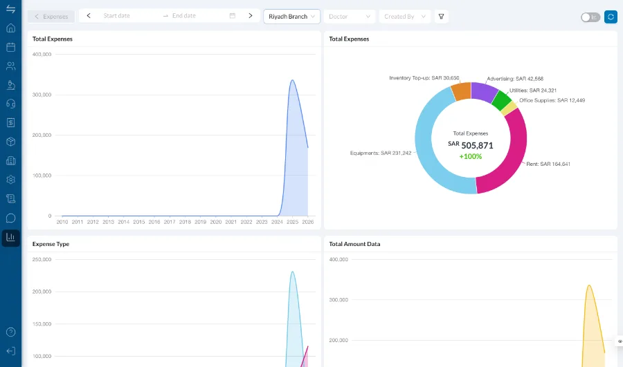
Task: Go to previous date range arrow
Action: tap(89, 16)
